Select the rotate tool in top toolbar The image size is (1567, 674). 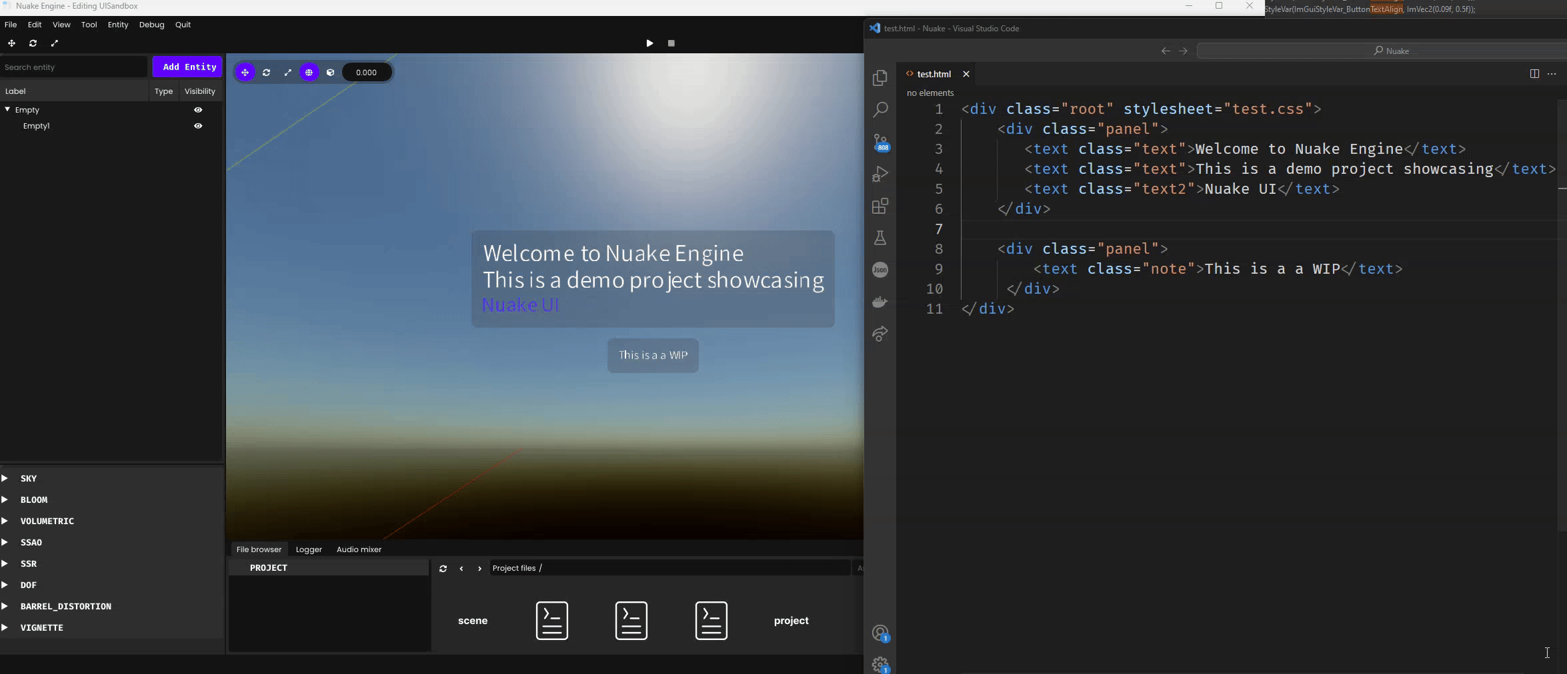[x=33, y=43]
